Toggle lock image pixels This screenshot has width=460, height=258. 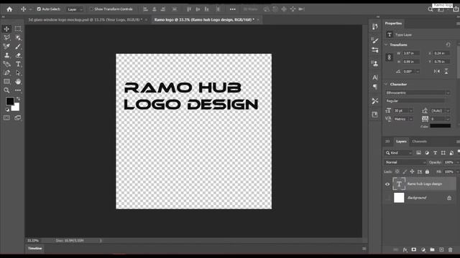pyautogui.click(x=405, y=172)
